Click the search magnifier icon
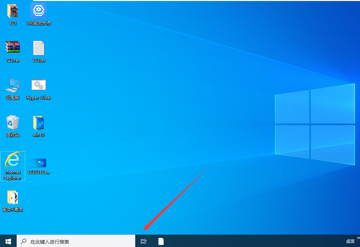 pos(23,241)
